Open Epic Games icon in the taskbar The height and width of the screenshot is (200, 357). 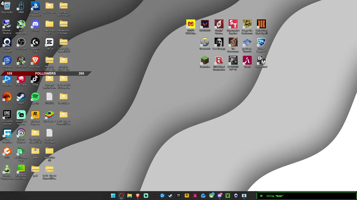pyautogui.click(x=178, y=196)
